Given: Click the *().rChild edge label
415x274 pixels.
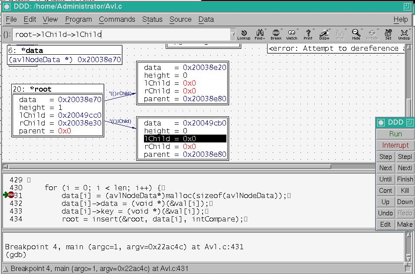Looking at the screenshot, I should tap(121, 93).
